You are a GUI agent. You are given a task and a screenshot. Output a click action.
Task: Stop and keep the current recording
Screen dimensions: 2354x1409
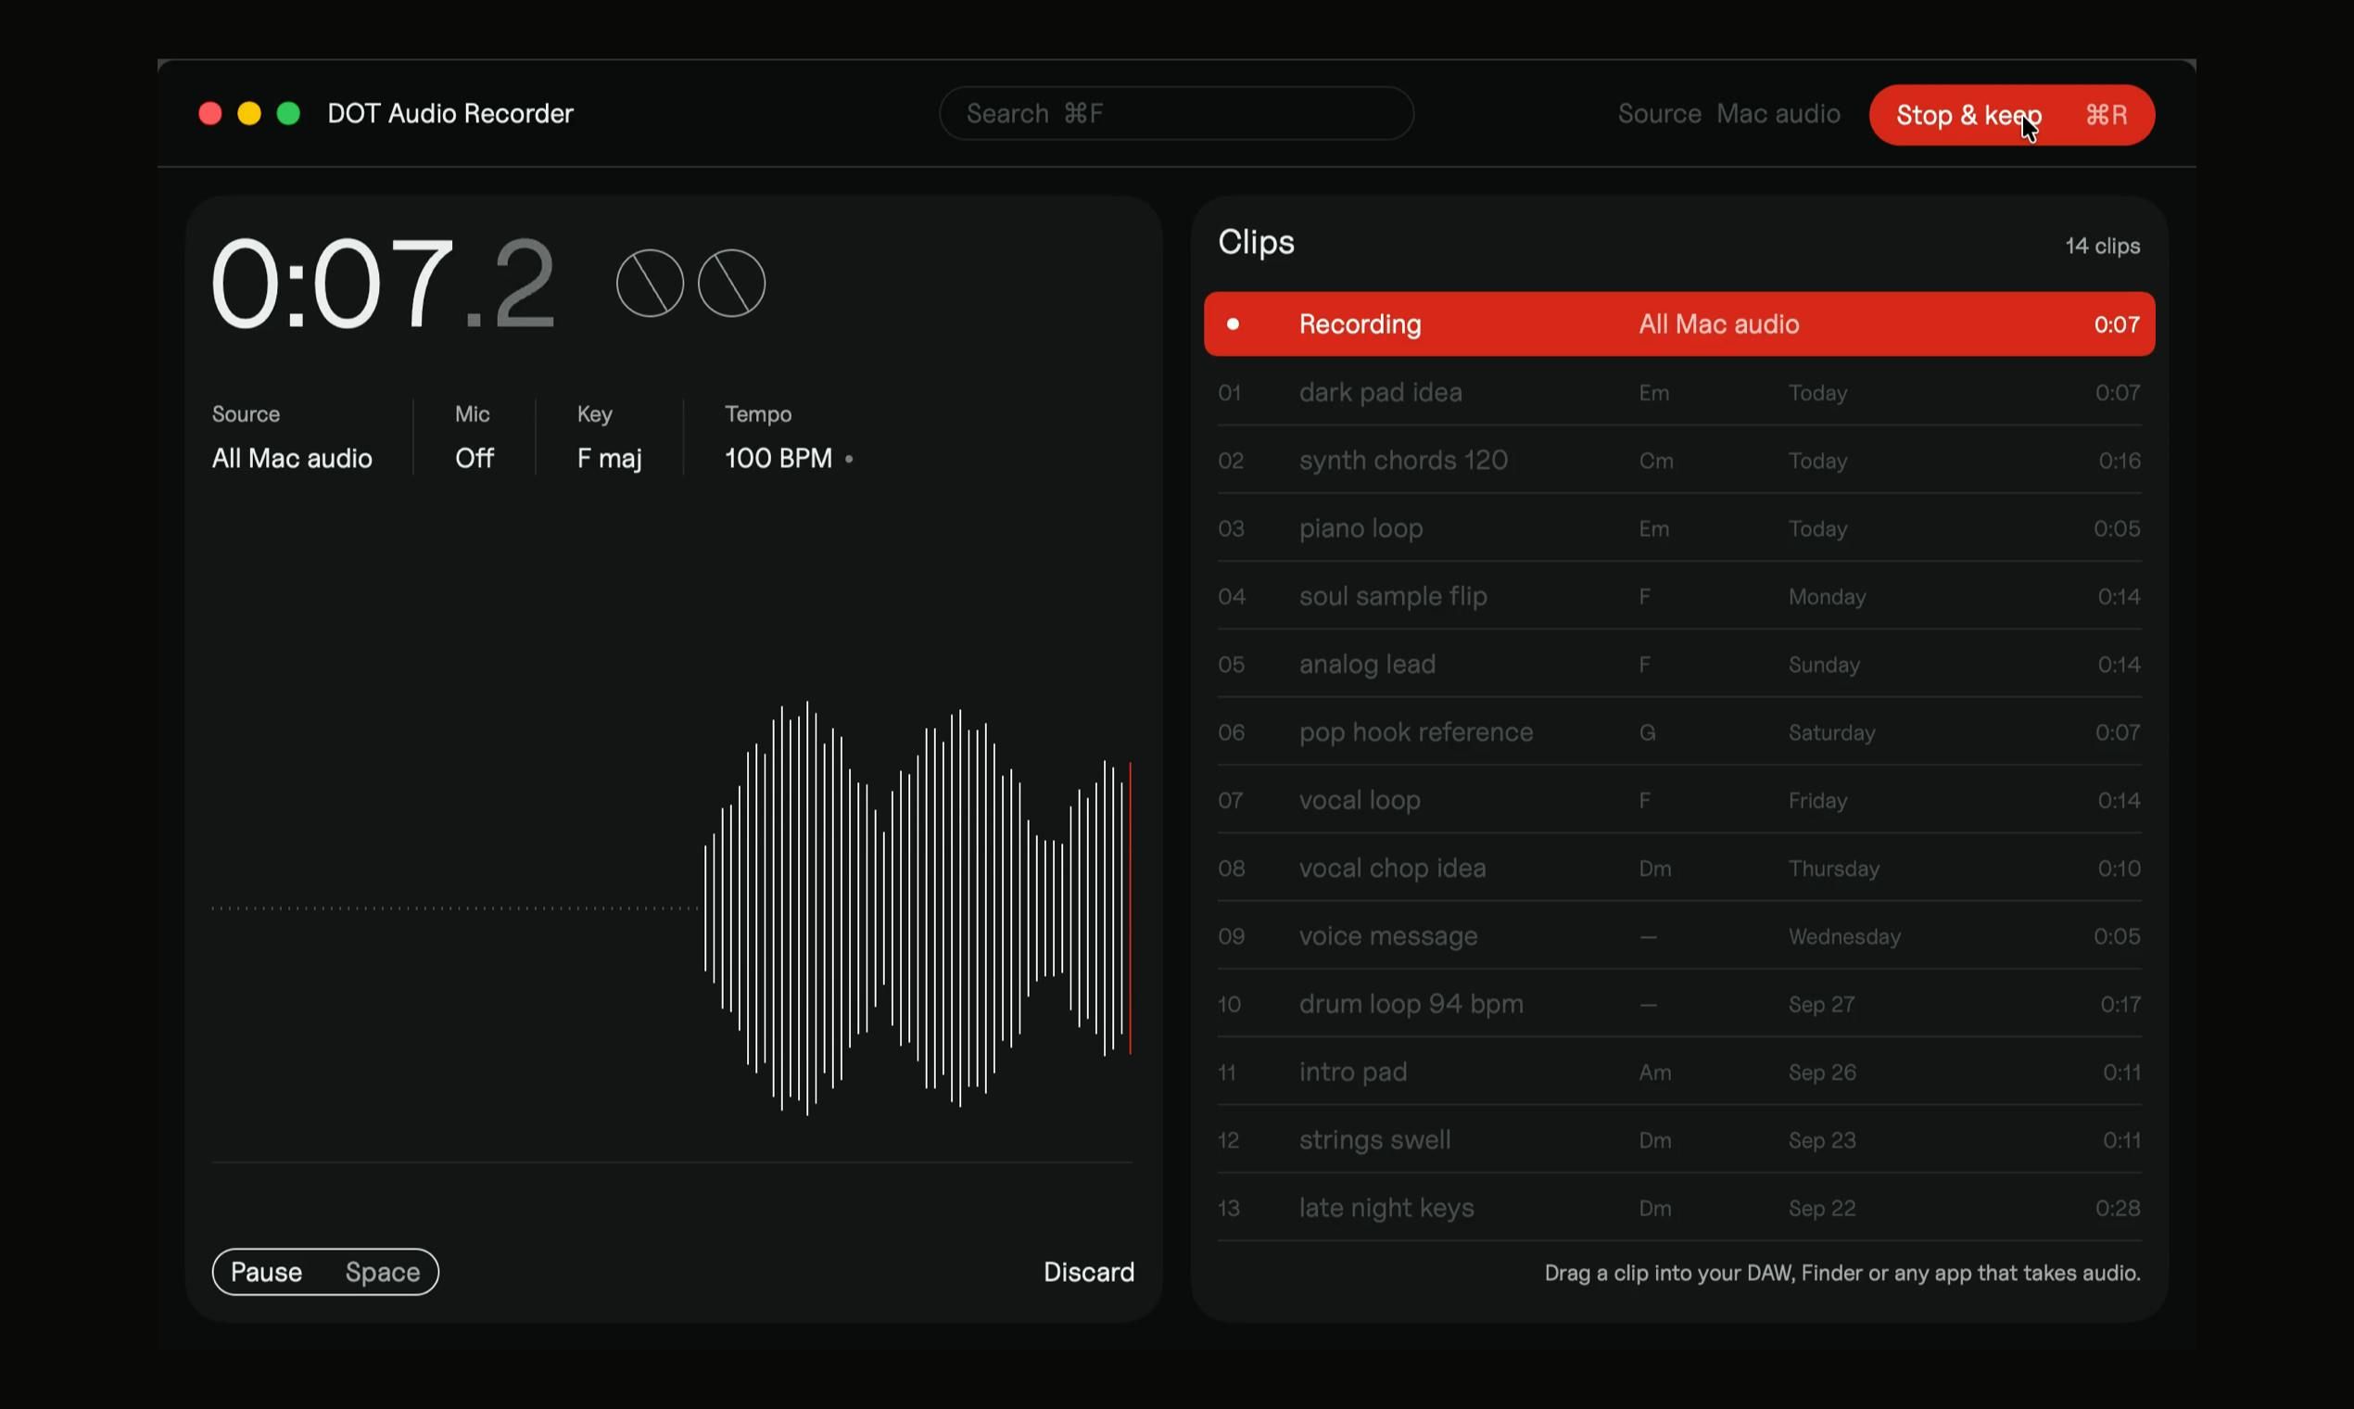[2011, 115]
